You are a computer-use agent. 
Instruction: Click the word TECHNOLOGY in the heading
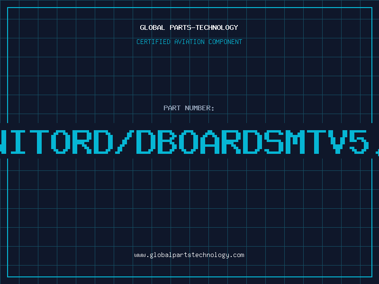[217, 27]
